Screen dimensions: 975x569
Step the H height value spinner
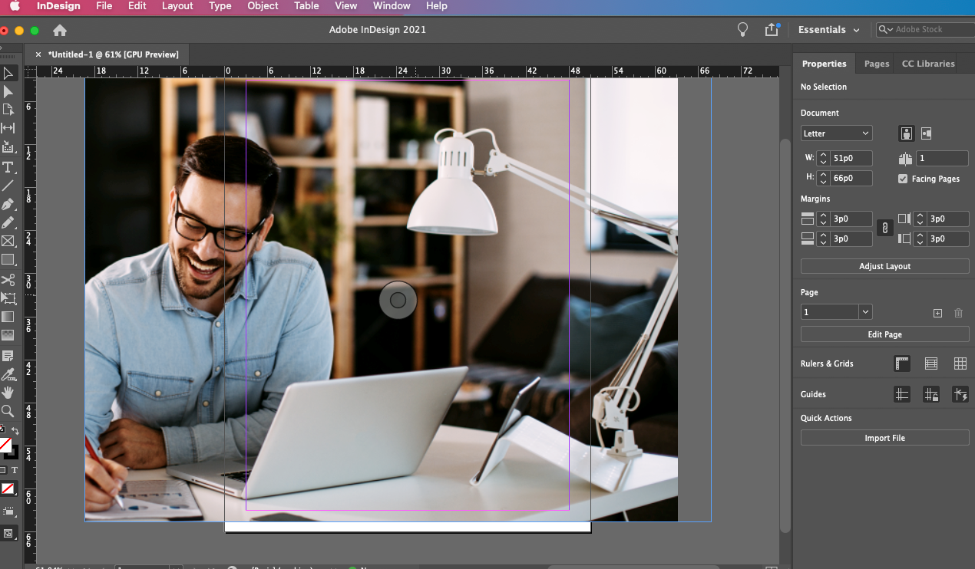click(823, 178)
